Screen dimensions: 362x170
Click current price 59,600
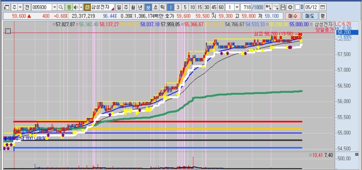click(19, 16)
